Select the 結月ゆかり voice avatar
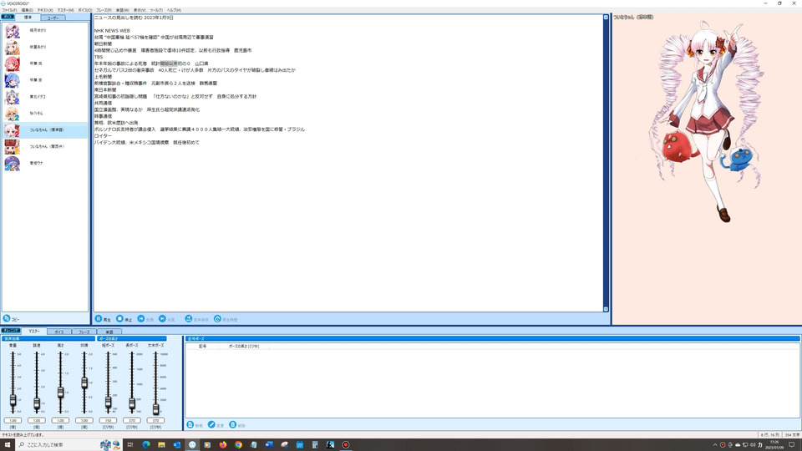Viewport: 802px width, 451px height. coord(12,31)
